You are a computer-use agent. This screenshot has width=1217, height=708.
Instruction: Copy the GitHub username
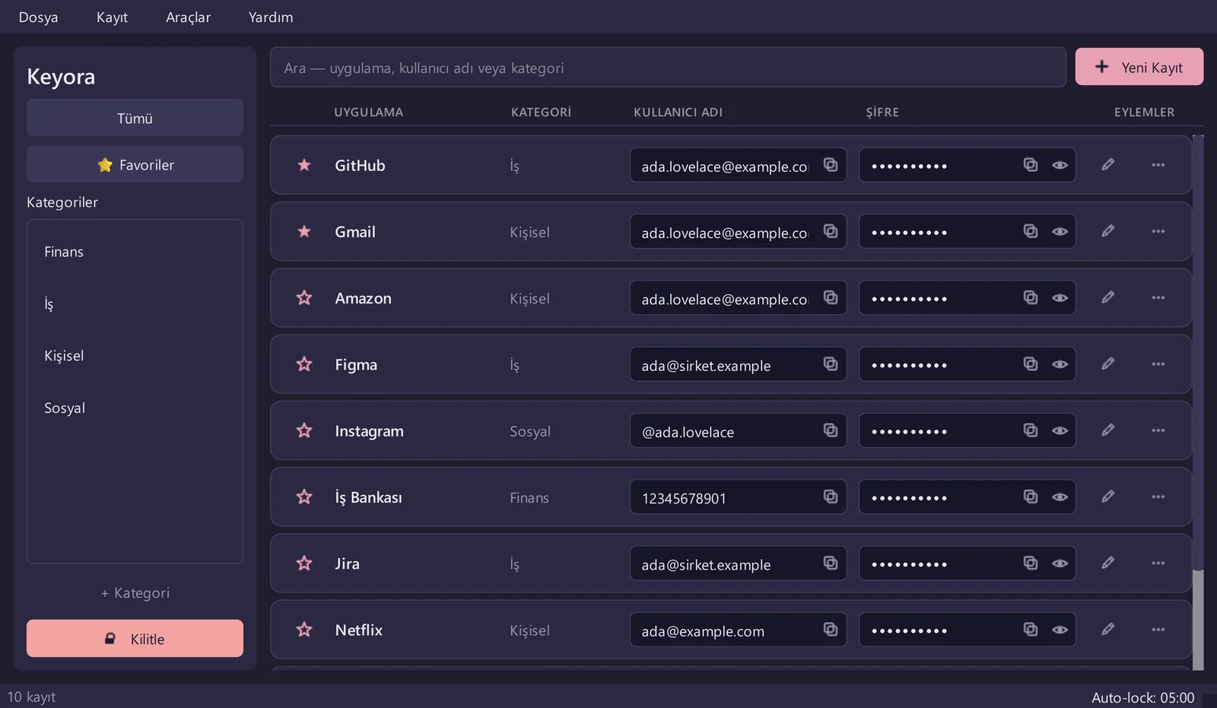[x=831, y=165]
